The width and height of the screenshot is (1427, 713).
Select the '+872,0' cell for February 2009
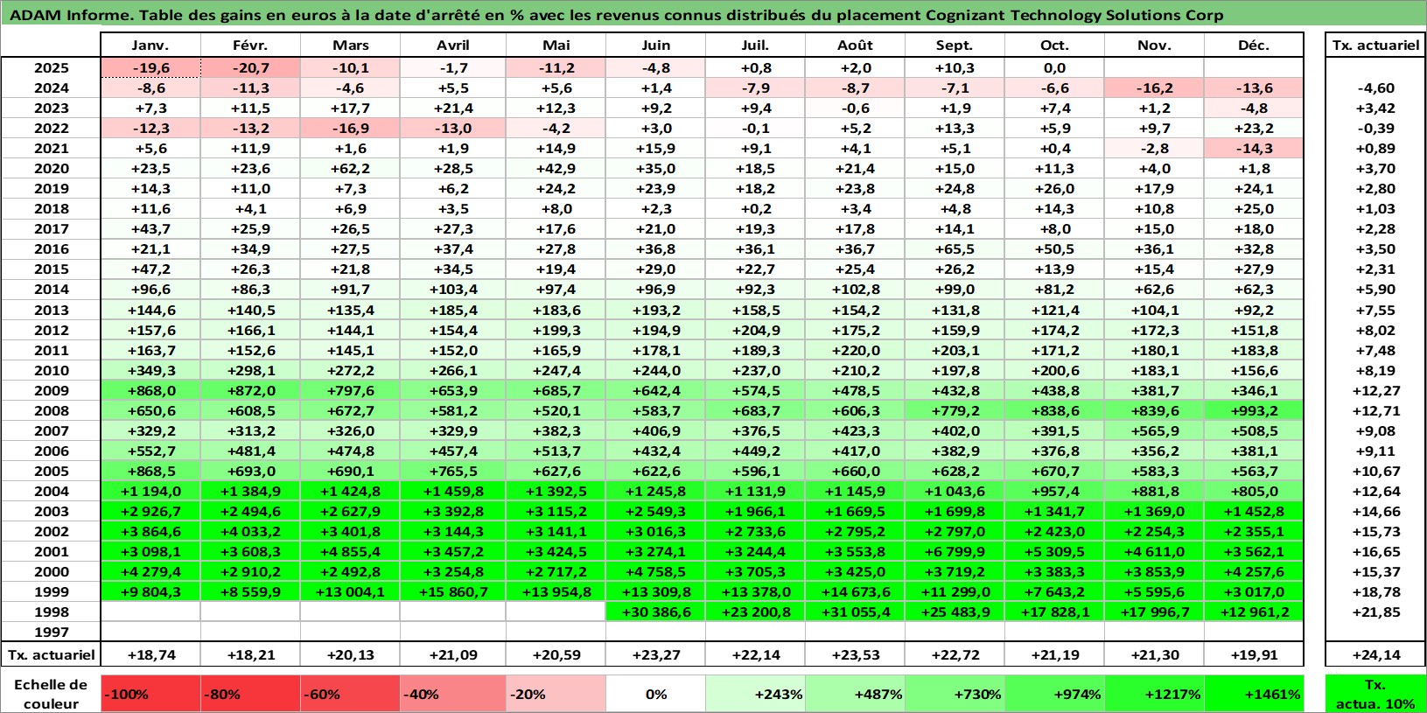[250, 390]
